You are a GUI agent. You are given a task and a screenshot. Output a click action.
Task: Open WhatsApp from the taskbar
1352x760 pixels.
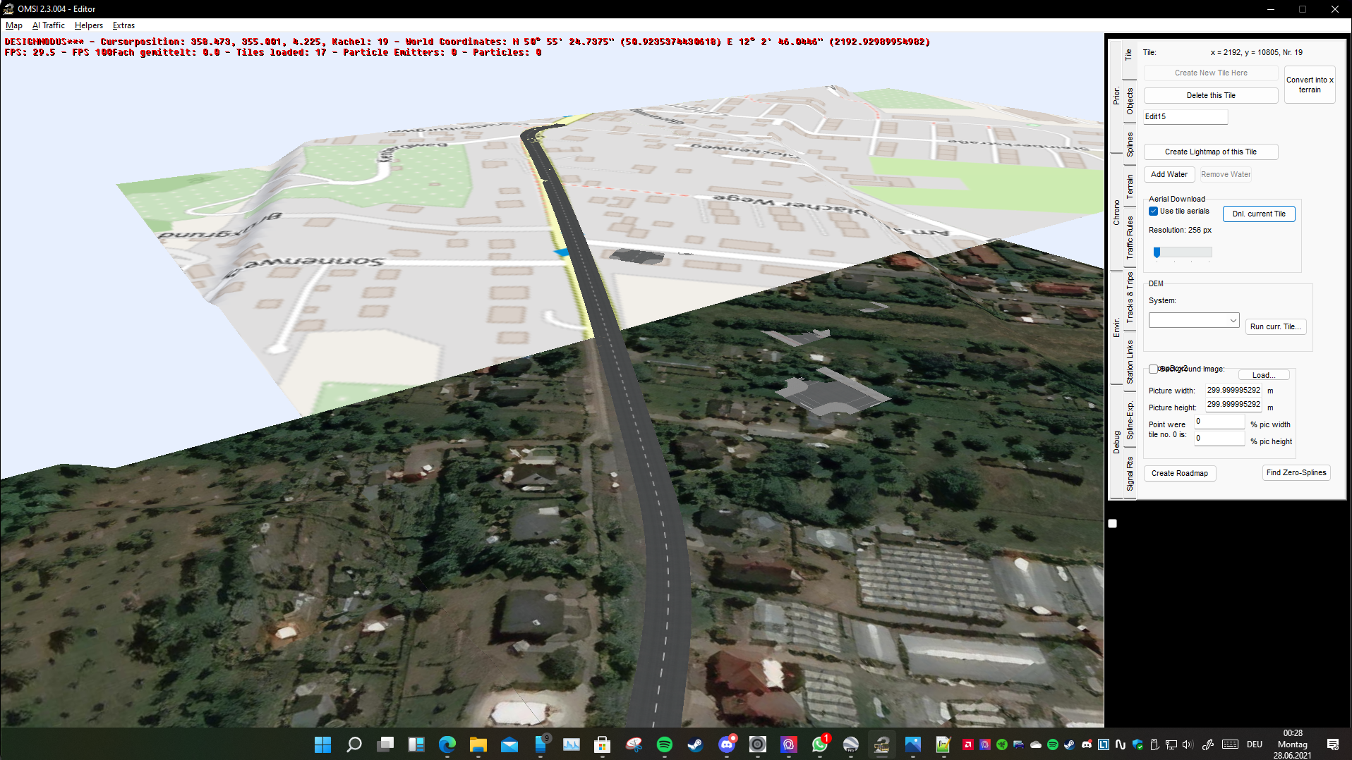pyautogui.click(x=819, y=744)
